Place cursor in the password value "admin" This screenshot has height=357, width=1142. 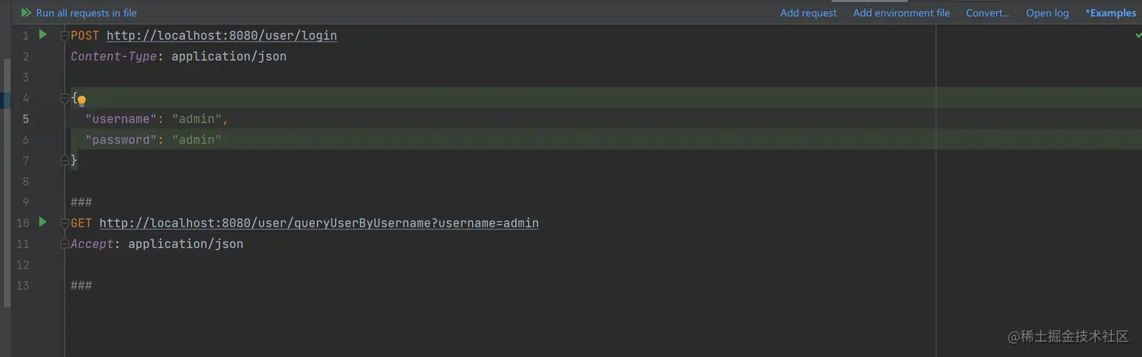196,140
